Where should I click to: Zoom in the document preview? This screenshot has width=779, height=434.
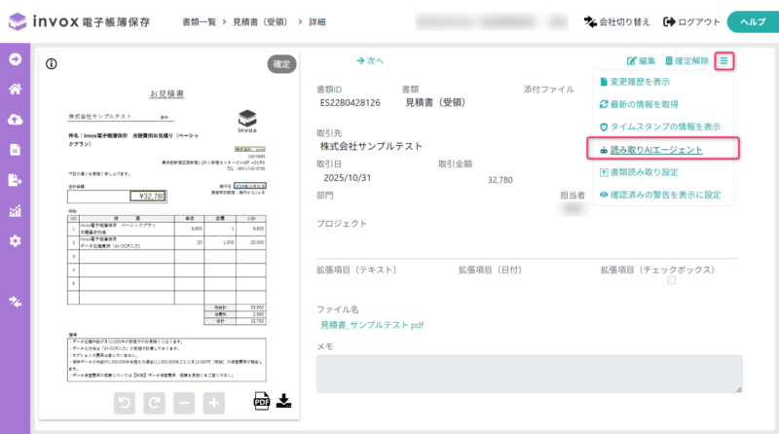pos(213,403)
